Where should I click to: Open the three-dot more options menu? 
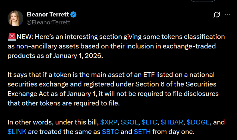(227, 15)
